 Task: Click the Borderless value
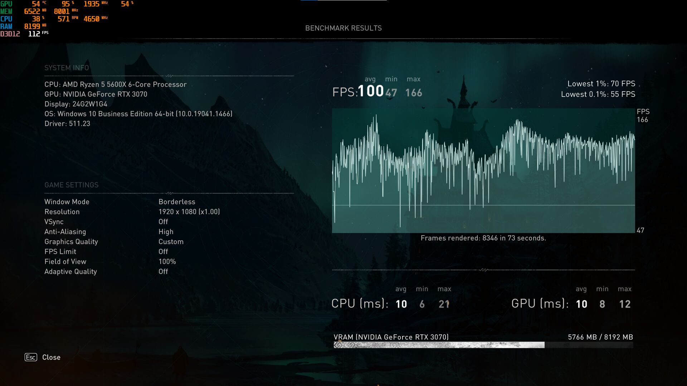point(177,202)
